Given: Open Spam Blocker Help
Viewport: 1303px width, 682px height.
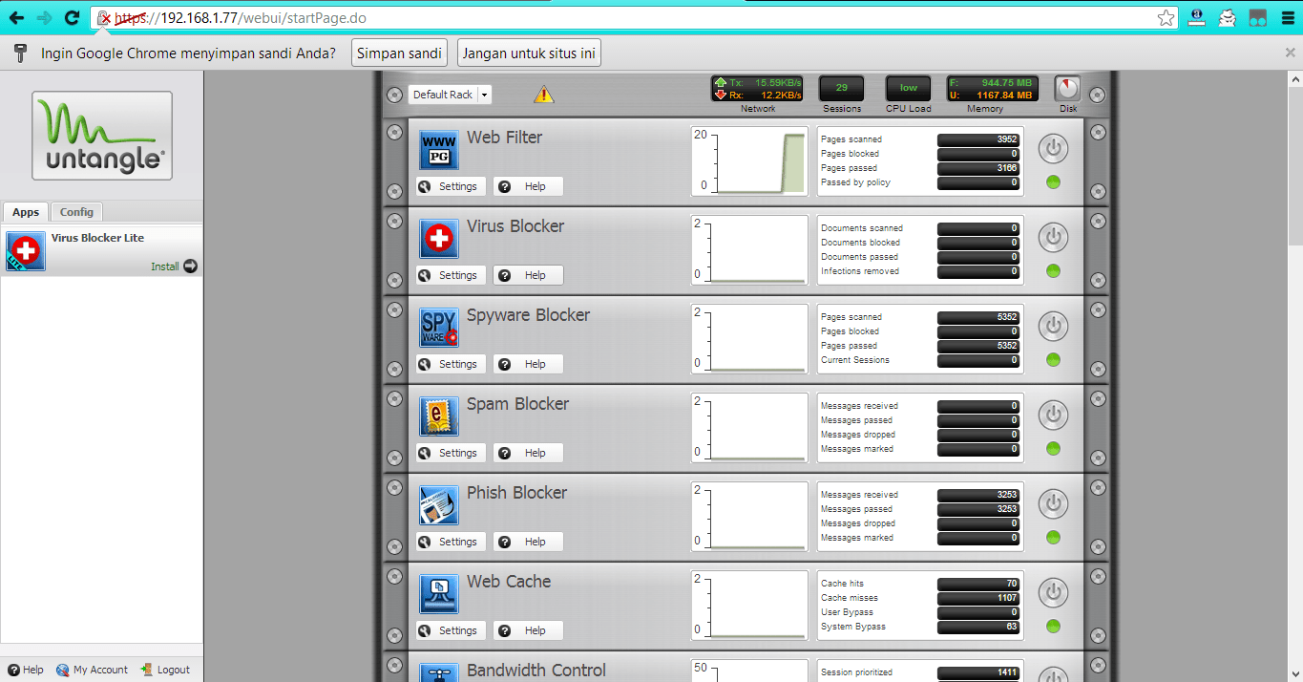Looking at the screenshot, I should (528, 453).
